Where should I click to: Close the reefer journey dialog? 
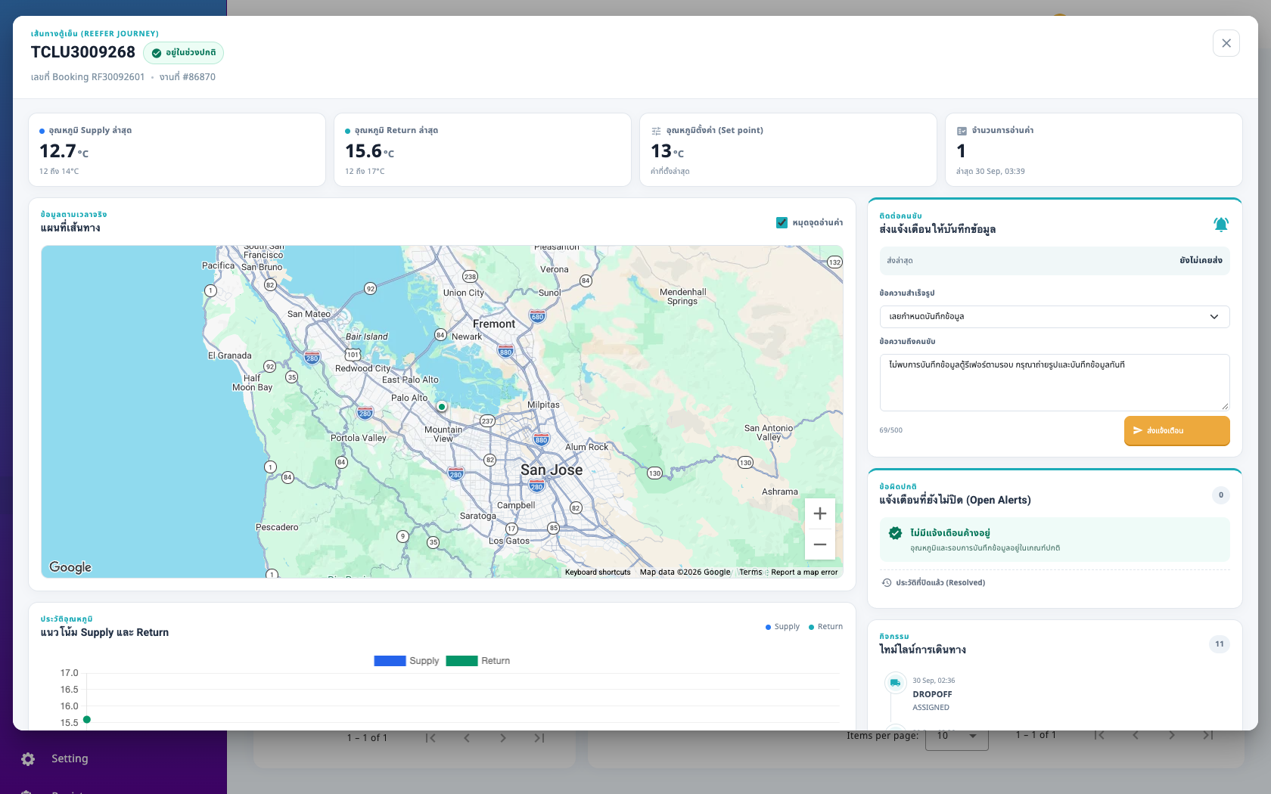(x=1226, y=43)
